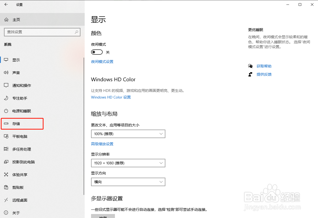Click the Find a setting search box
This screenshot has width=318, height=218.
pos(40,32)
